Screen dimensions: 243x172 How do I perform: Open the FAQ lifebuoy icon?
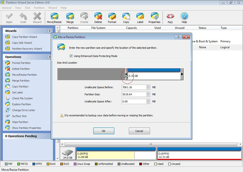(170, 18)
